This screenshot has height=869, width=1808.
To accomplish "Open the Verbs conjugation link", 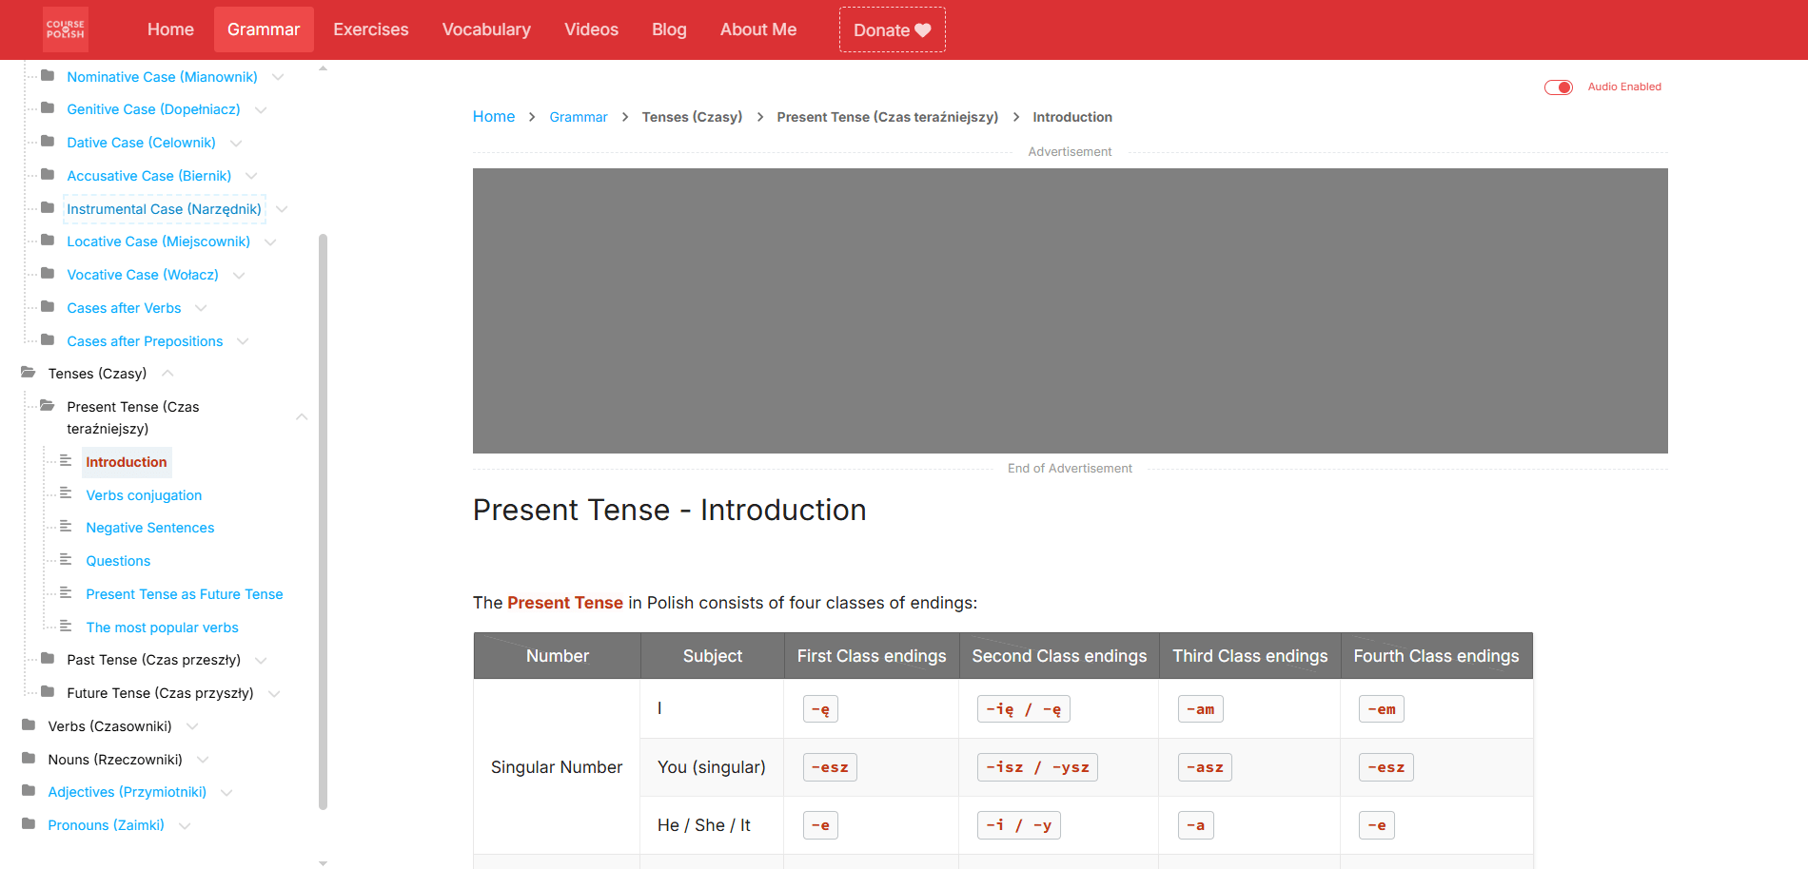I will click(144, 495).
